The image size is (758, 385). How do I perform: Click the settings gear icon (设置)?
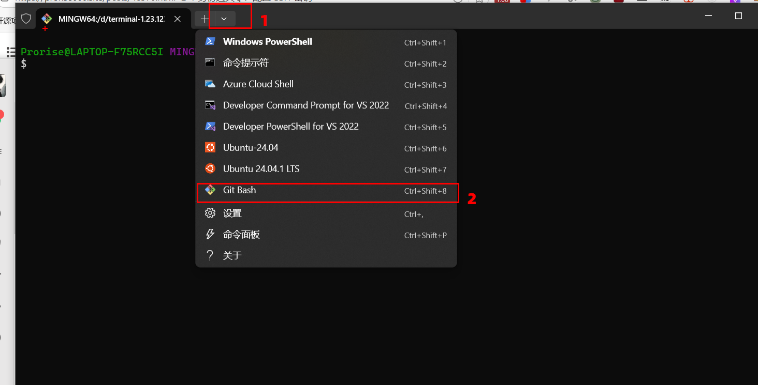pos(210,213)
